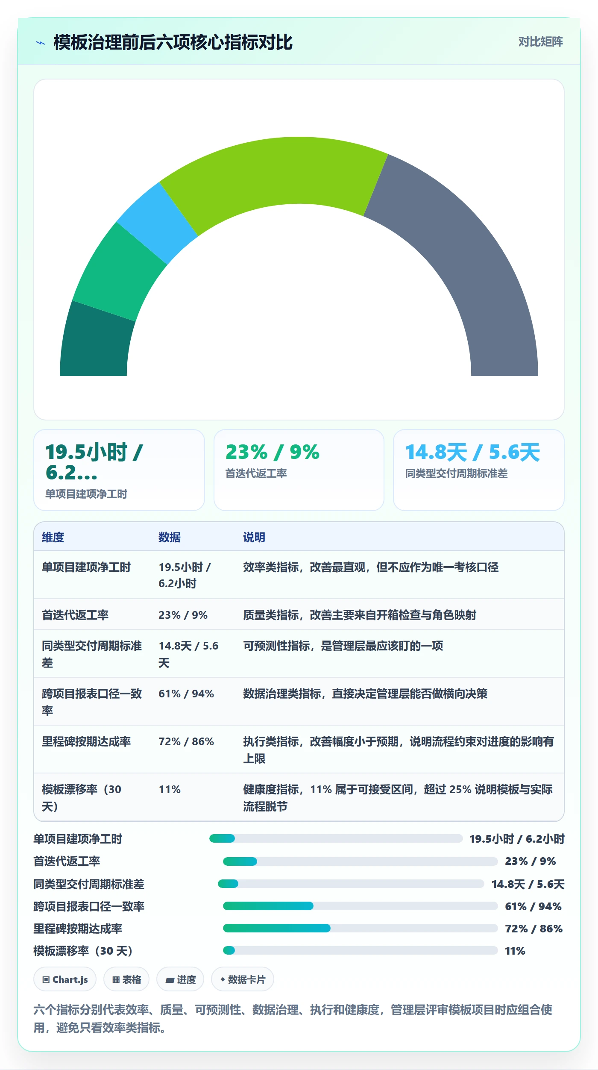This screenshot has width=598, height=1070.
Task: Click the progress bar for 里程碑按期达成率
Action: [361, 928]
